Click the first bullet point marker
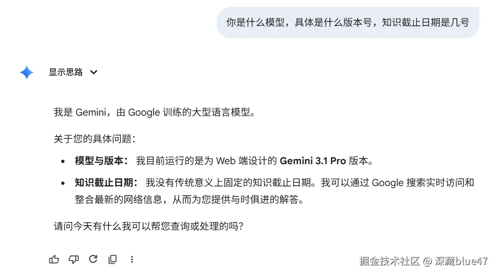The image size is (496, 275). point(63,161)
